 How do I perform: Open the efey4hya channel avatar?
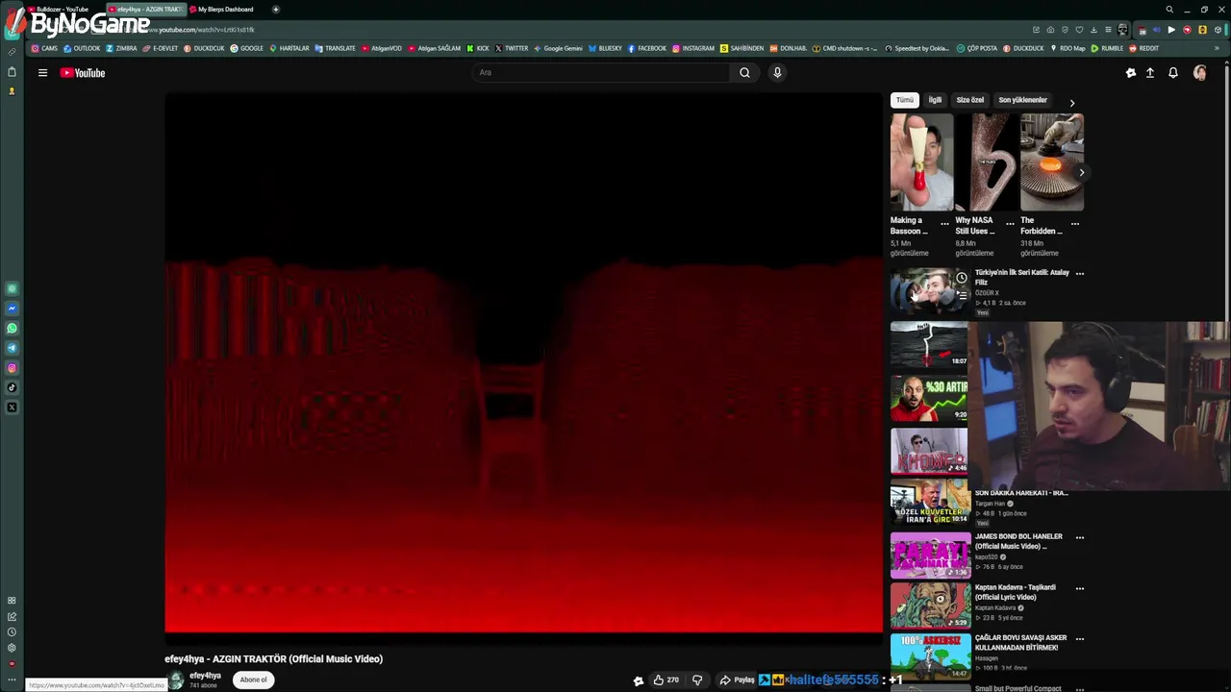pyautogui.click(x=176, y=680)
